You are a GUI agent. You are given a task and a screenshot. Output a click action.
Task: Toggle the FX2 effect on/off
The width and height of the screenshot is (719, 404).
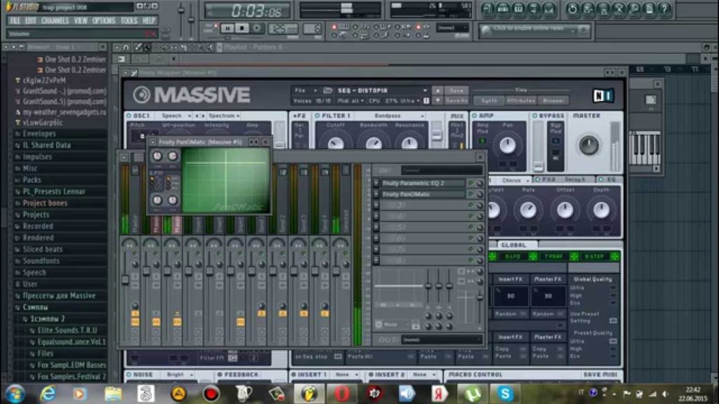coord(538,180)
